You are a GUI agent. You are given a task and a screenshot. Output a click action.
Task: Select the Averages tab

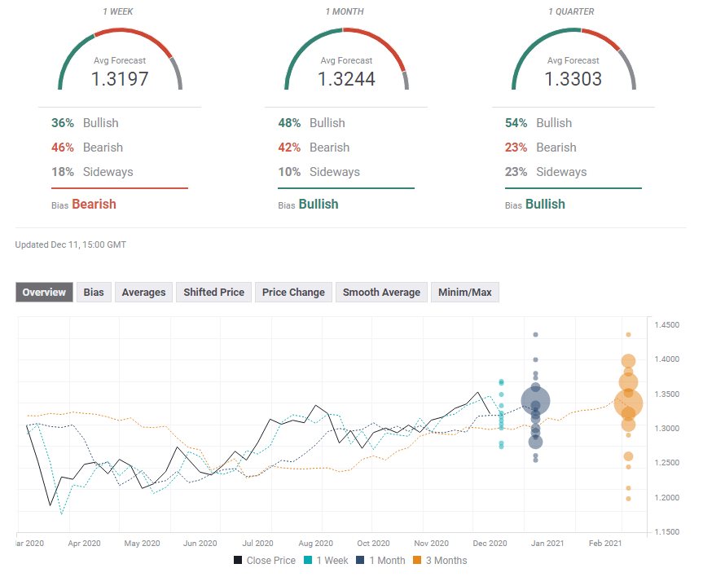click(x=143, y=292)
